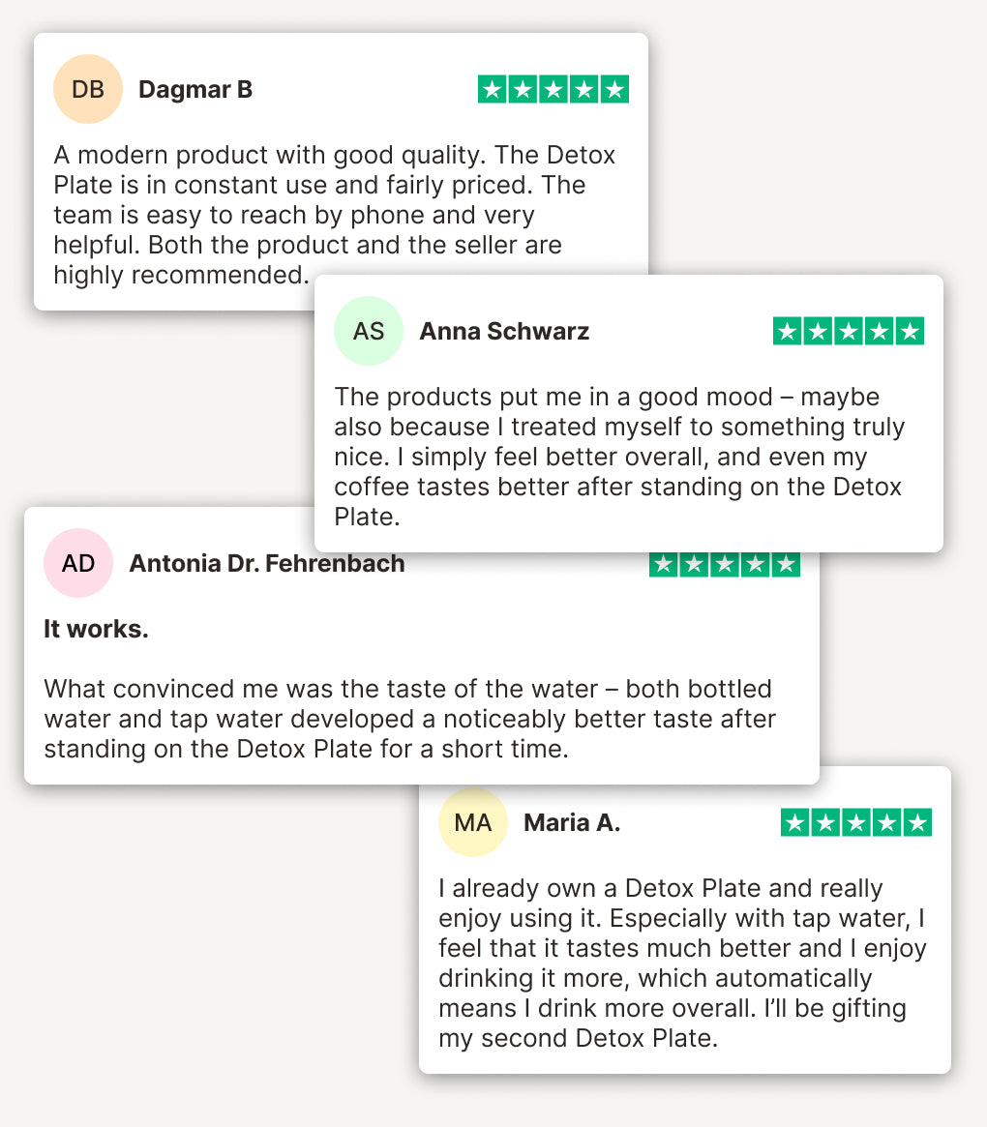Viewport: 987px width, 1127px height.
Task: Click the first star in Dagmar B's rating
Action: 493,90
